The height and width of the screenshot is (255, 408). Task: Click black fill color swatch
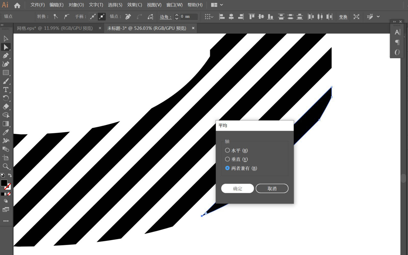pyautogui.click(x=4, y=183)
